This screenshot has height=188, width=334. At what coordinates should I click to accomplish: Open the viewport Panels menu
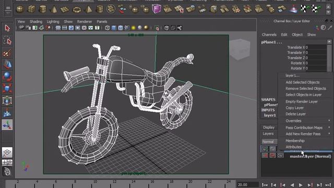point(102,21)
